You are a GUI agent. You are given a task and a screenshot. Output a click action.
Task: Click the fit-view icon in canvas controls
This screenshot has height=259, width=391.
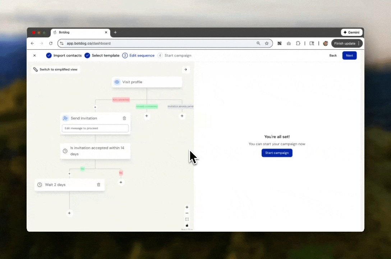(187, 219)
